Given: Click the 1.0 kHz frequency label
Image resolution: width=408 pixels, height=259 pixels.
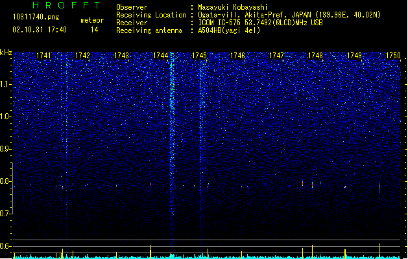Looking at the screenshot, I should 5,117.
